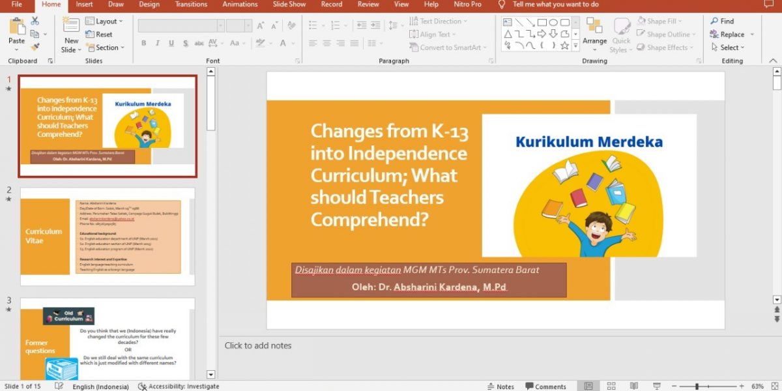
Task: Align text to the left
Action: click(312, 44)
